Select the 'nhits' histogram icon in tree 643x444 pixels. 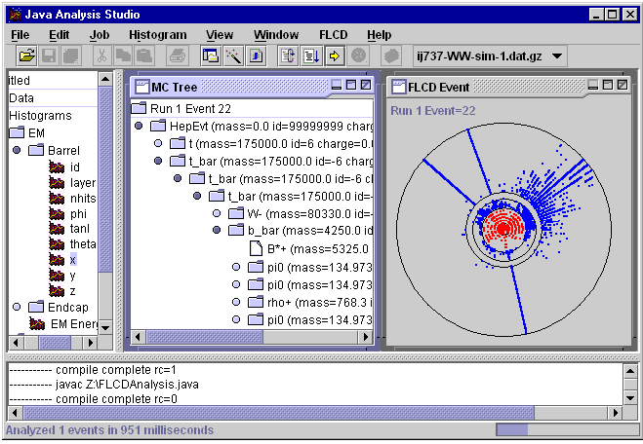click(57, 199)
